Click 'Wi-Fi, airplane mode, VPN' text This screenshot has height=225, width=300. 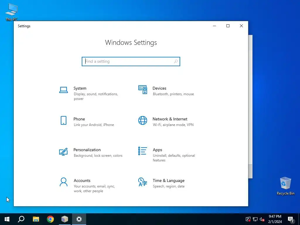point(173,125)
